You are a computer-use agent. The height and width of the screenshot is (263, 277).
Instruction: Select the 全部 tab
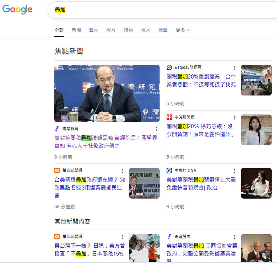(x=59, y=30)
